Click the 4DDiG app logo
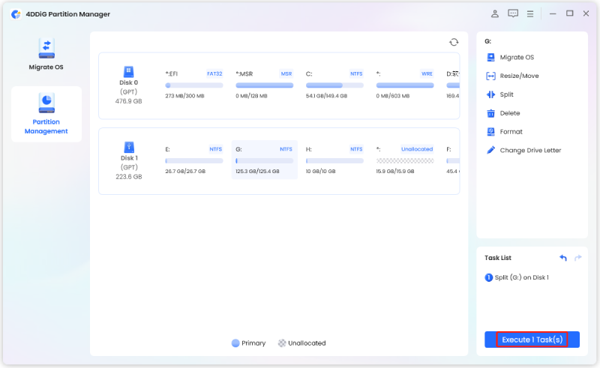This screenshot has height=368, width=600. [x=16, y=14]
